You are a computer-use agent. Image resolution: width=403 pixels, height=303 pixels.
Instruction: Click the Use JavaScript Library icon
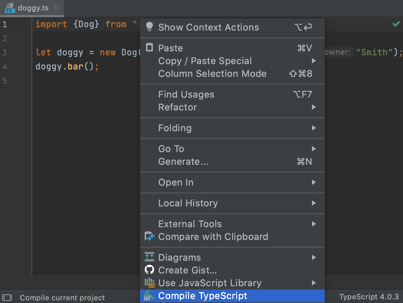149,283
